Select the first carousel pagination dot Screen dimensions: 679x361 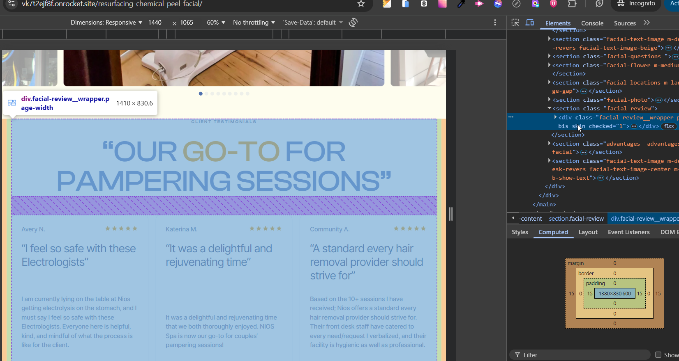tap(201, 94)
